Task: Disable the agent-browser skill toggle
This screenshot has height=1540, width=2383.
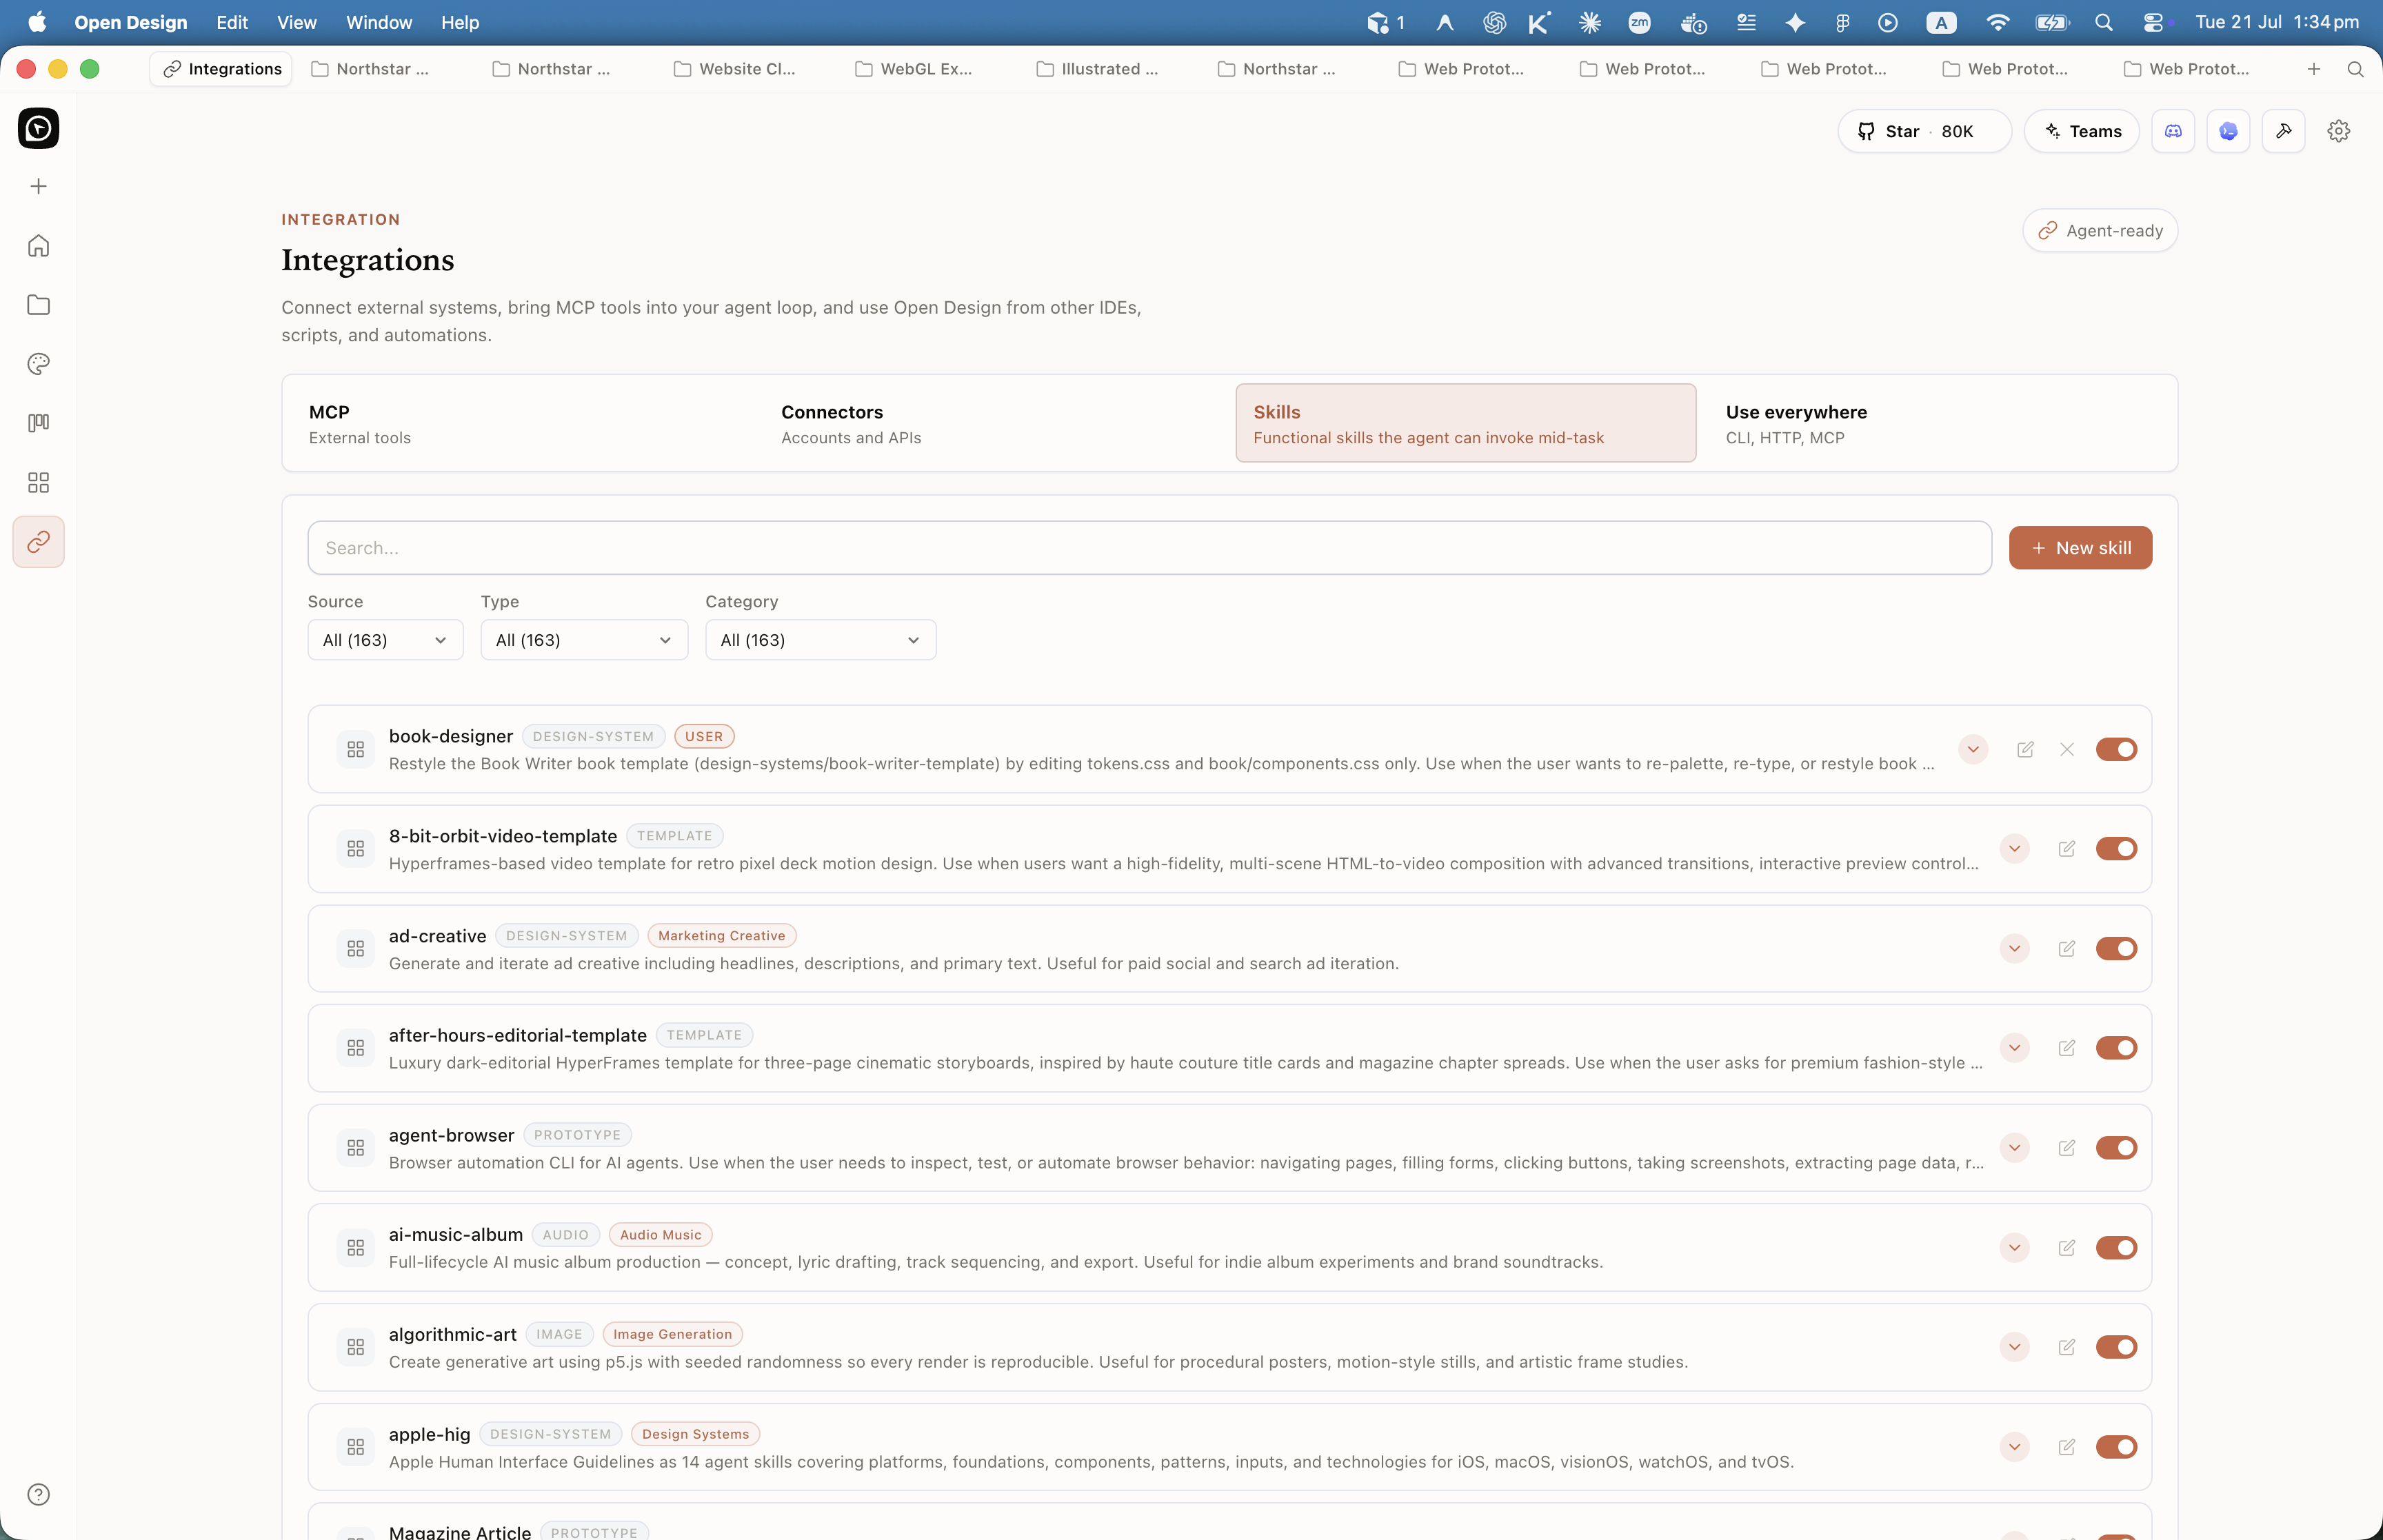Action: [x=2116, y=1147]
